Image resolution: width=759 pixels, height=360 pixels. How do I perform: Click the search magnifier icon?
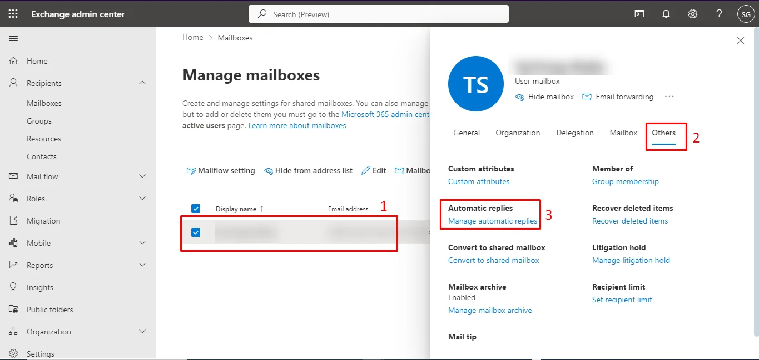262,14
